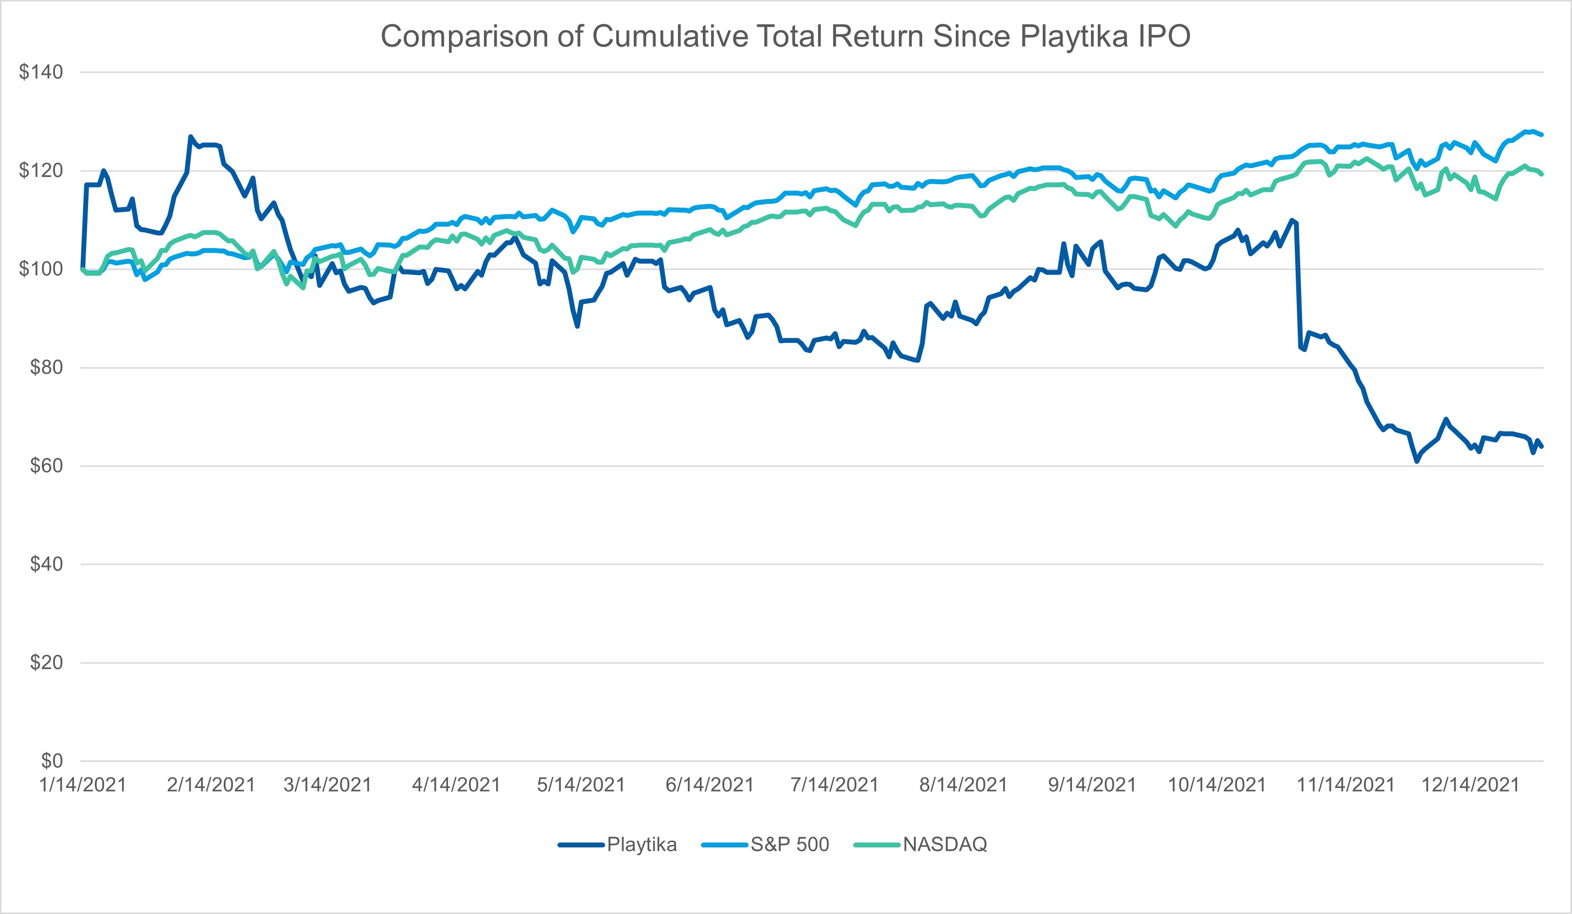Select the NASDAQ legend entry

point(945,845)
